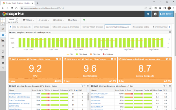Open the Hosting Network device group link
176x110 pixels.
[x=15, y=94]
